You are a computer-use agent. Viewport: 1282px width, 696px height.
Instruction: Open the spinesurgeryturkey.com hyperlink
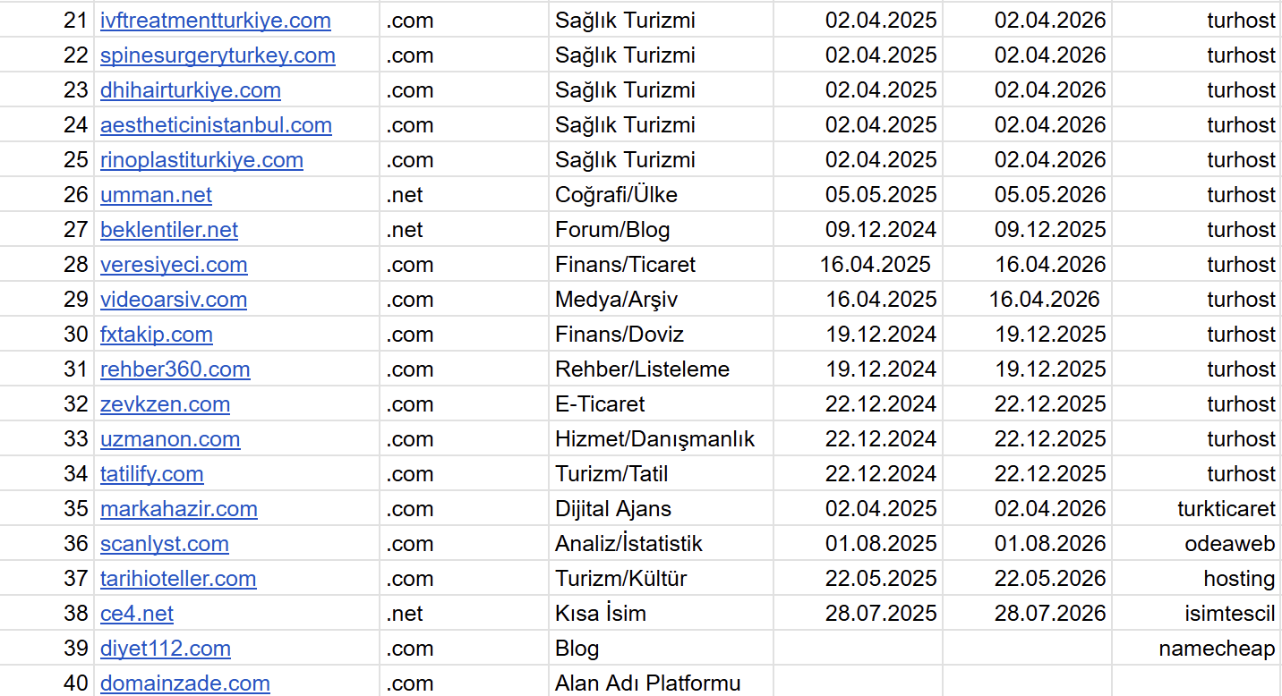click(x=218, y=55)
